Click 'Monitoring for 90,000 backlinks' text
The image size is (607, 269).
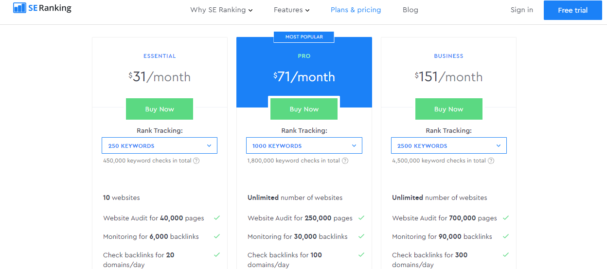(x=442, y=236)
